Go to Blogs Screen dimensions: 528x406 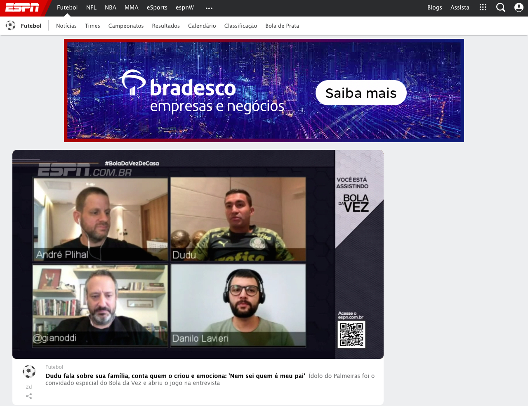click(x=435, y=7)
